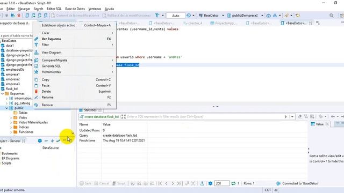The height and width of the screenshot is (193, 344).
Task: Select 'empleadoDb' database node
Action: 15,70
